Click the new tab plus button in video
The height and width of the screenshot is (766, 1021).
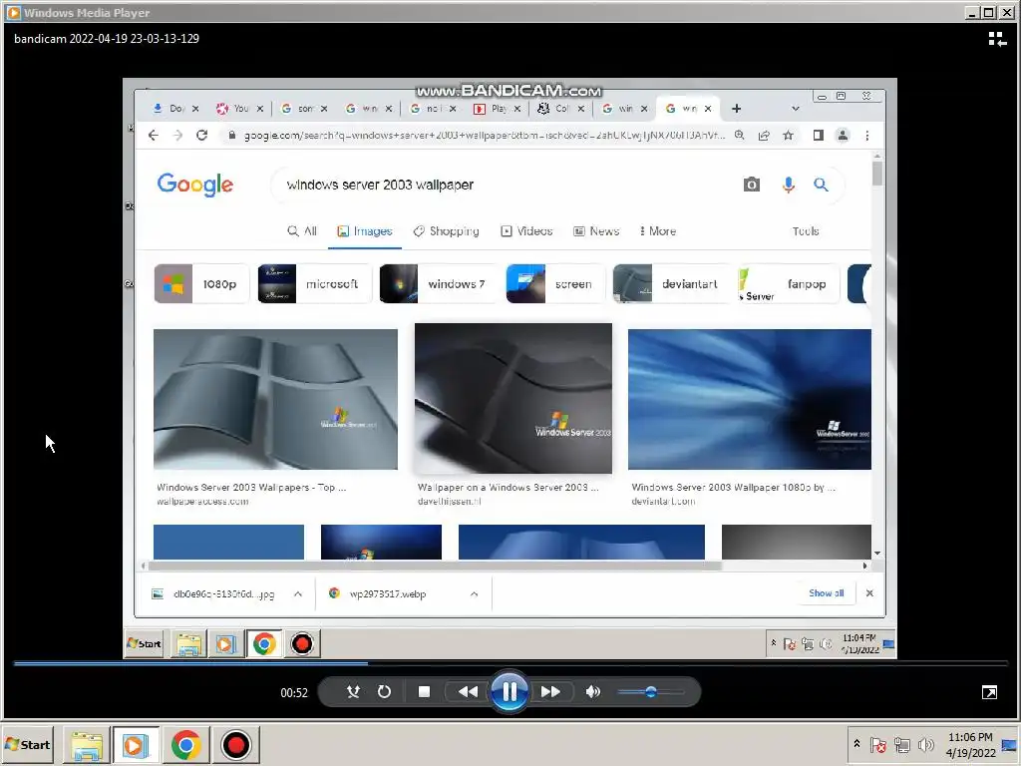737,109
